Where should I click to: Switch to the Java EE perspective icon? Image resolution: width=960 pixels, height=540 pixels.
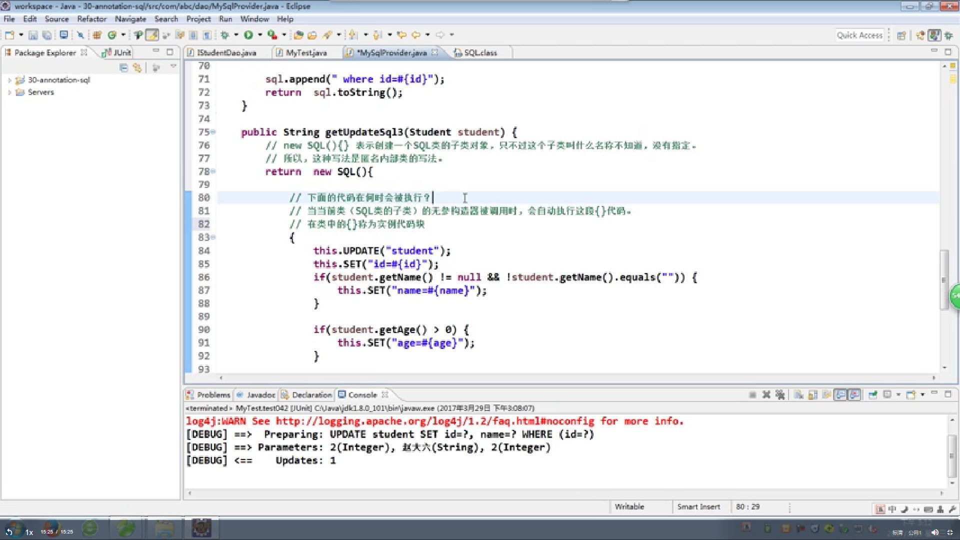tap(920, 35)
